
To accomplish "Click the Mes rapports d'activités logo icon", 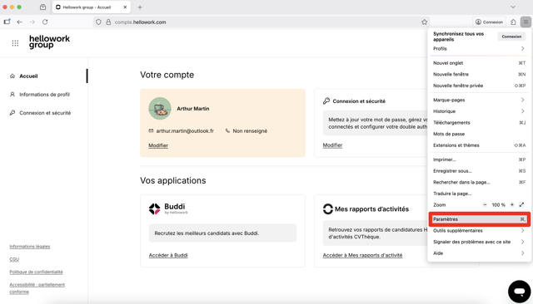I will click(327, 209).
